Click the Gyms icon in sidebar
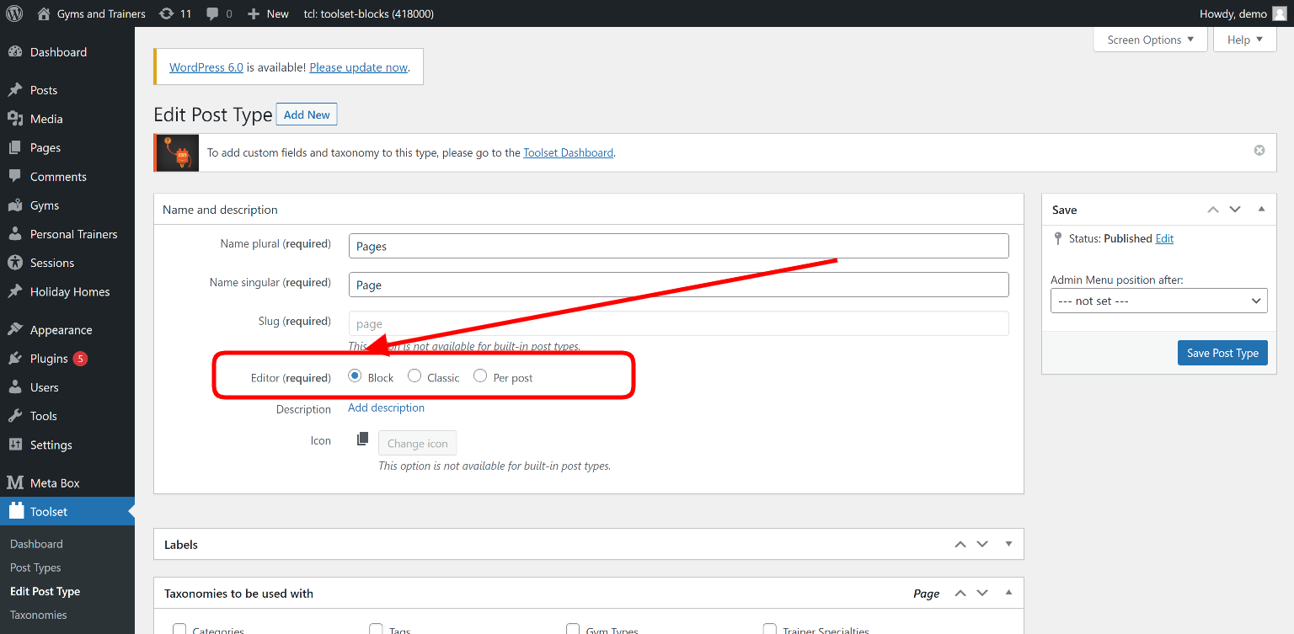 click(15, 205)
